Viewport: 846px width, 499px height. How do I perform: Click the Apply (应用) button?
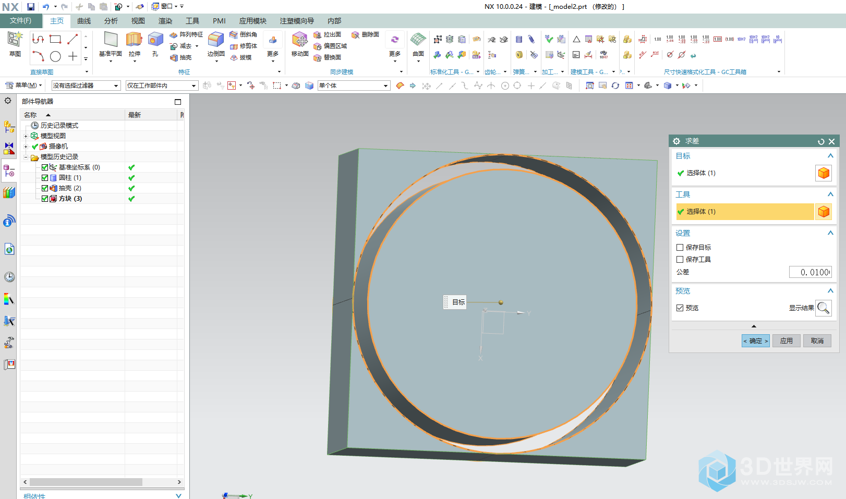click(x=787, y=341)
